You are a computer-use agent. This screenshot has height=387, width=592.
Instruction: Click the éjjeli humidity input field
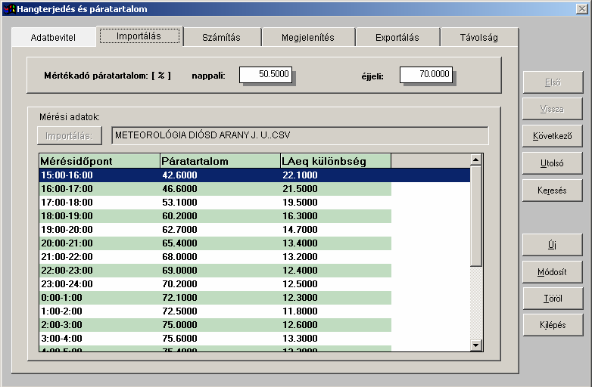(426, 74)
